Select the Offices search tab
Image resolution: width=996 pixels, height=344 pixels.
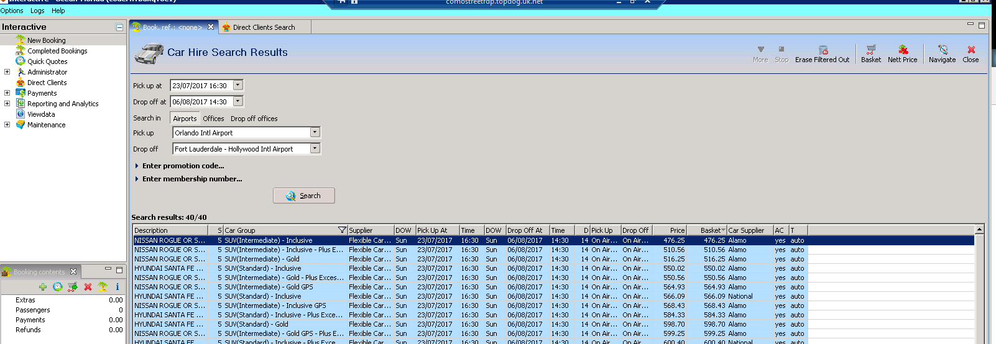213,119
